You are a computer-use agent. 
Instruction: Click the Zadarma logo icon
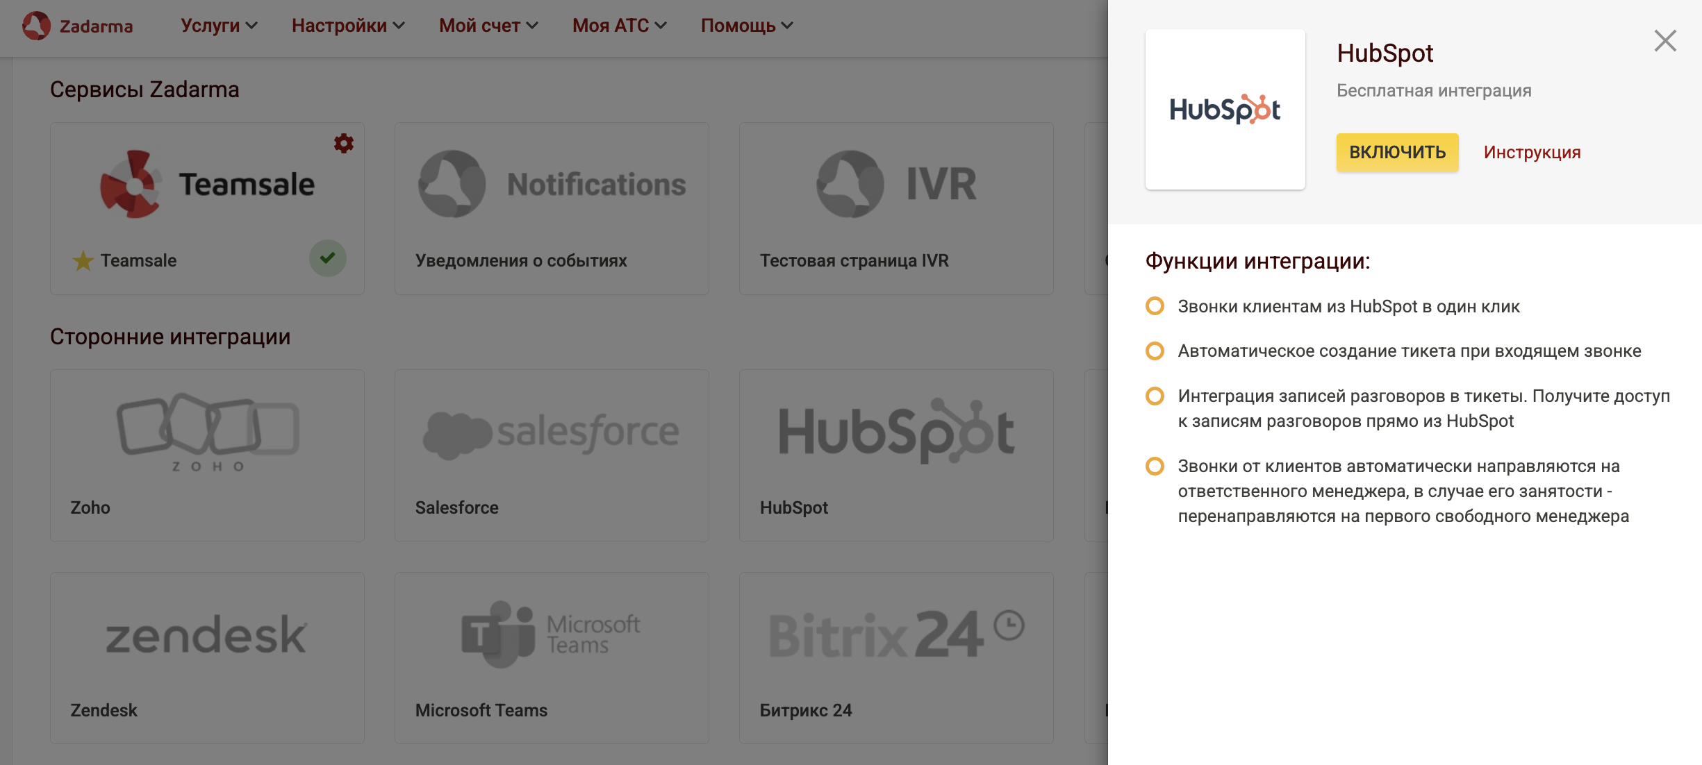(x=36, y=26)
